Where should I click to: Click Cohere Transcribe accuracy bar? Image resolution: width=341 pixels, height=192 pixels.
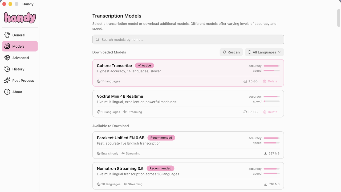pyautogui.click(x=271, y=66)
